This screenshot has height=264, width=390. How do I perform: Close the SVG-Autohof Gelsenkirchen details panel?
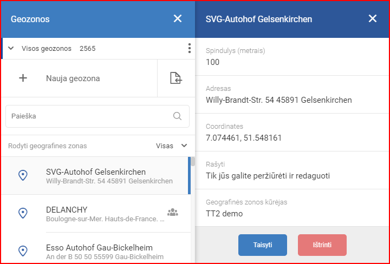373,18
